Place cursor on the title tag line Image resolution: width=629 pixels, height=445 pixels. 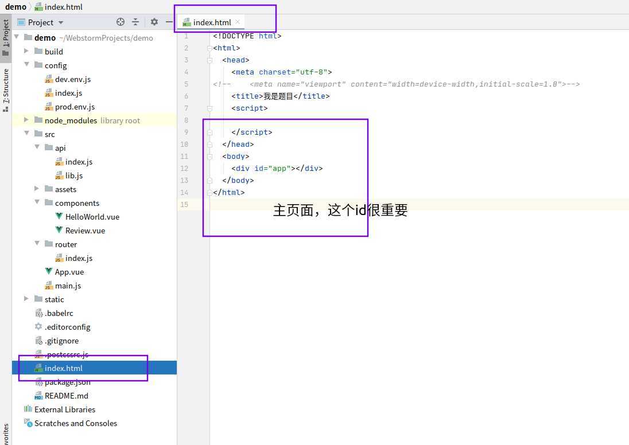point(281,96)
